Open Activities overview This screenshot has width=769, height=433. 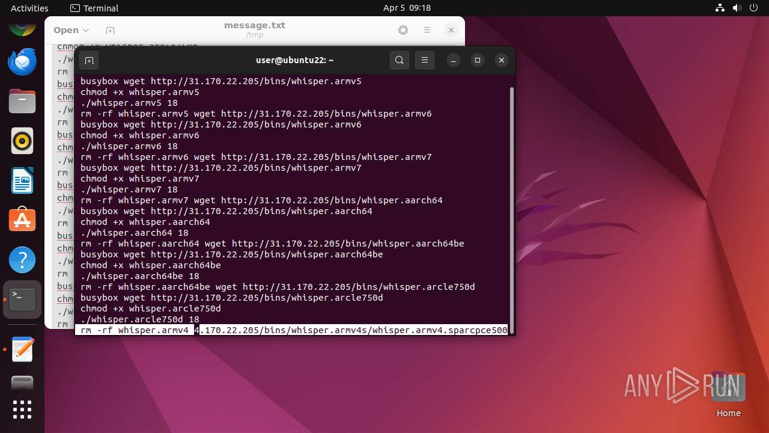coord(29,8)
